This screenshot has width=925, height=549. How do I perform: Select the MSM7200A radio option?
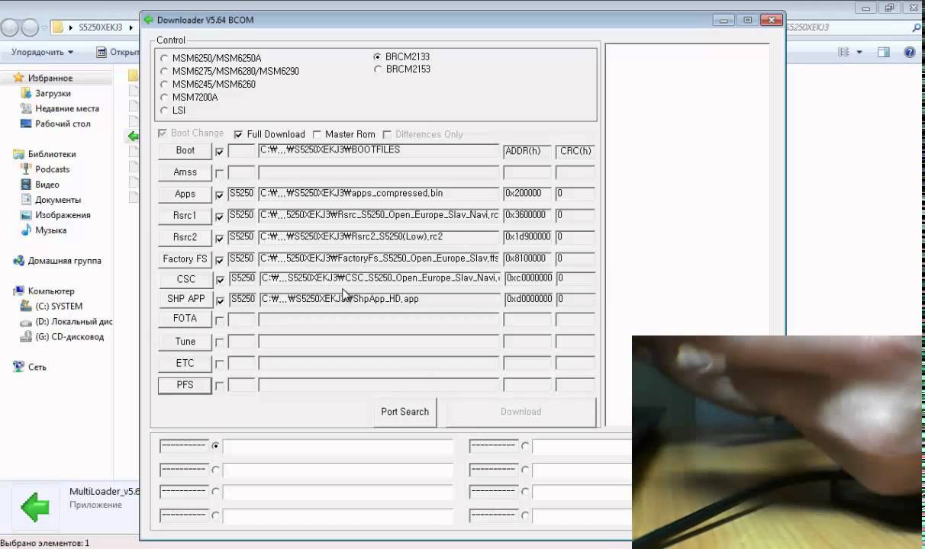coord(164,97)
